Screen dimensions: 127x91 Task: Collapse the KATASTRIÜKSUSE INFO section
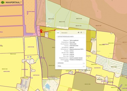[65, 37]
